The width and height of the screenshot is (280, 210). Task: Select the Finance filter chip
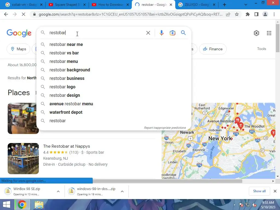(x=213, y=49)
